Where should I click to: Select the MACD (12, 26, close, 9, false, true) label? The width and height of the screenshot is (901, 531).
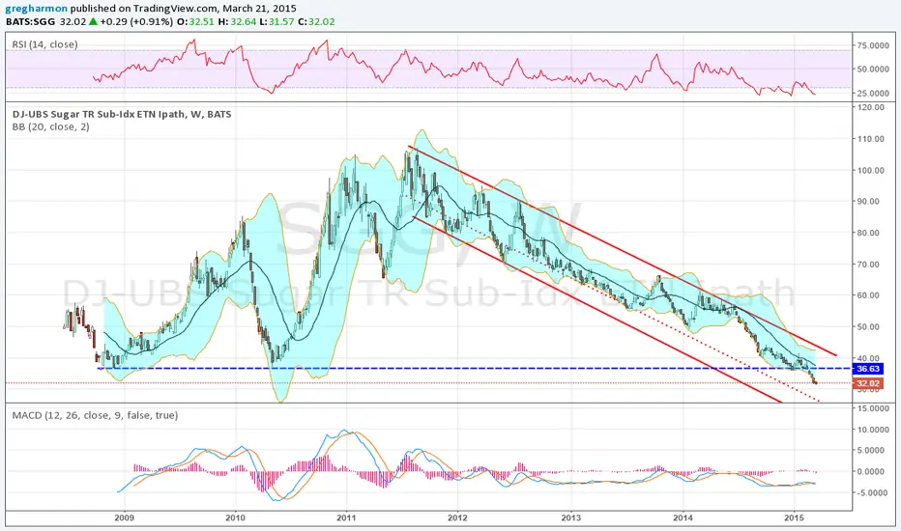pos(95,415)
